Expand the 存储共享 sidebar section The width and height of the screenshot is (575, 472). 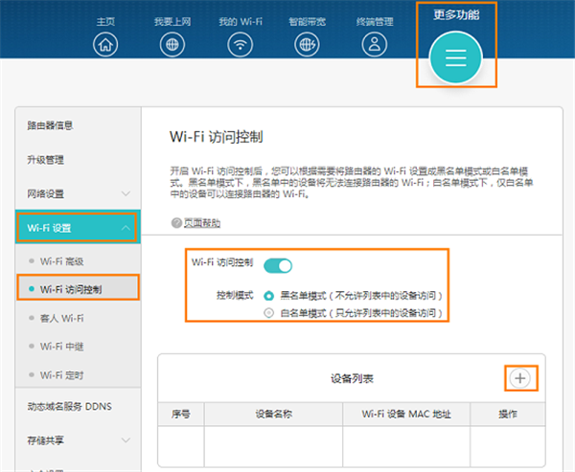pos(126,440)
